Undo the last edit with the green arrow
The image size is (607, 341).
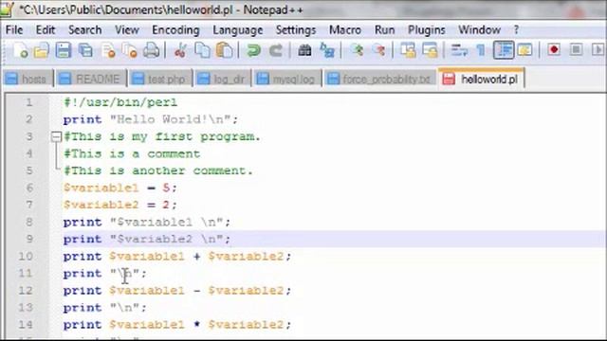click(x=253, y=50)
